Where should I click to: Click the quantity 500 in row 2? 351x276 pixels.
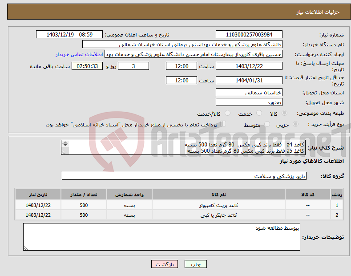[x=84, y=215]
